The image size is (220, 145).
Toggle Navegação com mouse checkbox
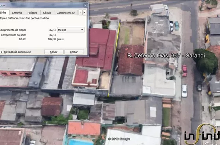click(x=1, y=52)
